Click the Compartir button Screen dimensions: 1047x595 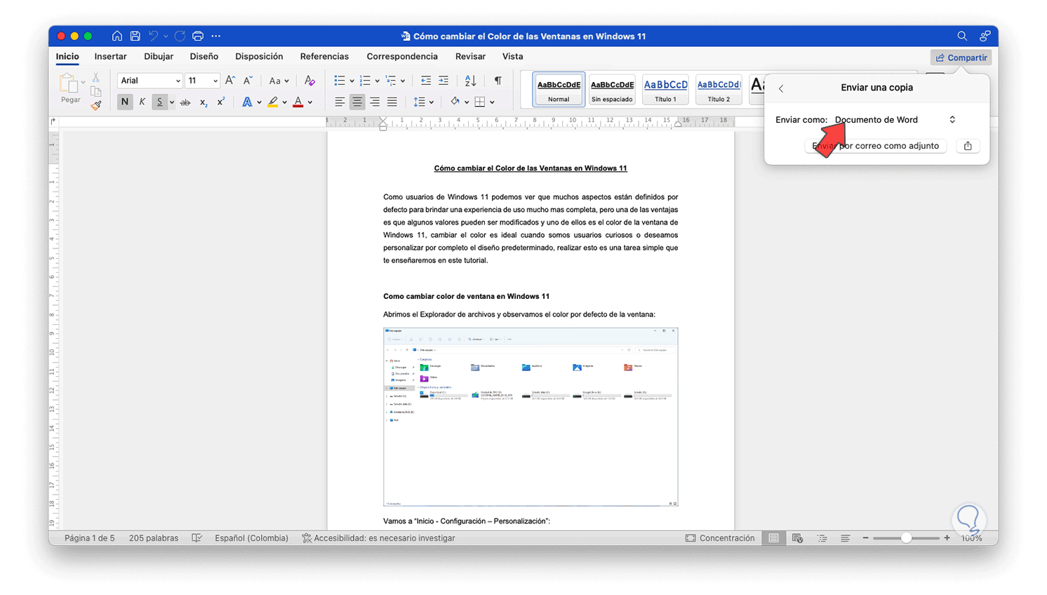[x=961, y=58]
